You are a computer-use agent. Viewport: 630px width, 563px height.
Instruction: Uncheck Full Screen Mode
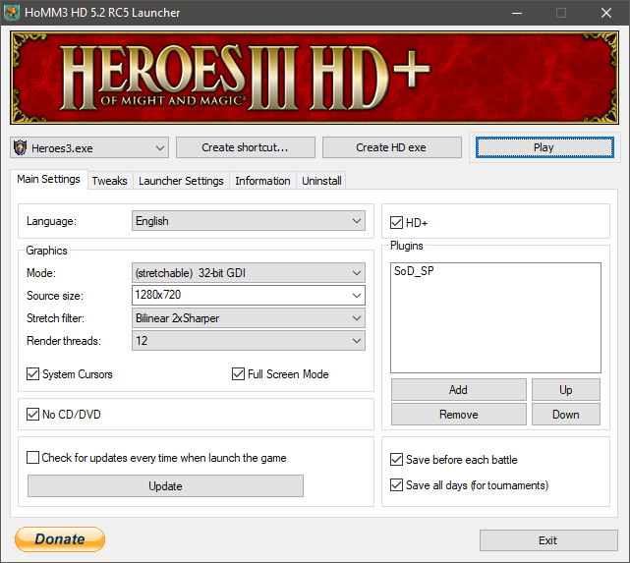tap(239, 374)
